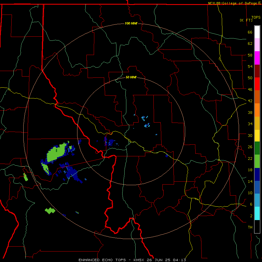This screenshot has width=262, height=262.
Task: Pick the dark orange legend swatch
Action: click(257, 97)
